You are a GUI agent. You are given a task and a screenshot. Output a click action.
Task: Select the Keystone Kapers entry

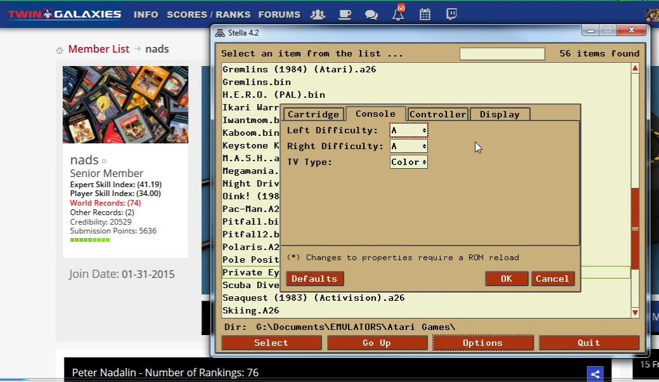pos(251,145)
